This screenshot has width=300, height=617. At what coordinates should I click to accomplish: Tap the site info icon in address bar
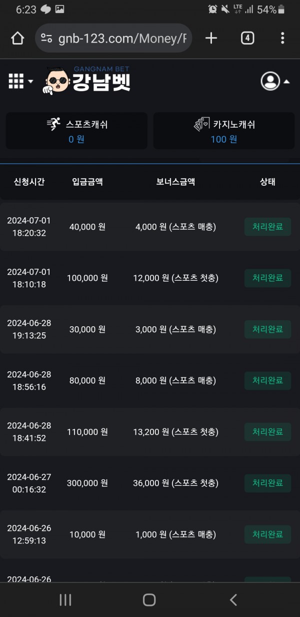coord(46,39)
